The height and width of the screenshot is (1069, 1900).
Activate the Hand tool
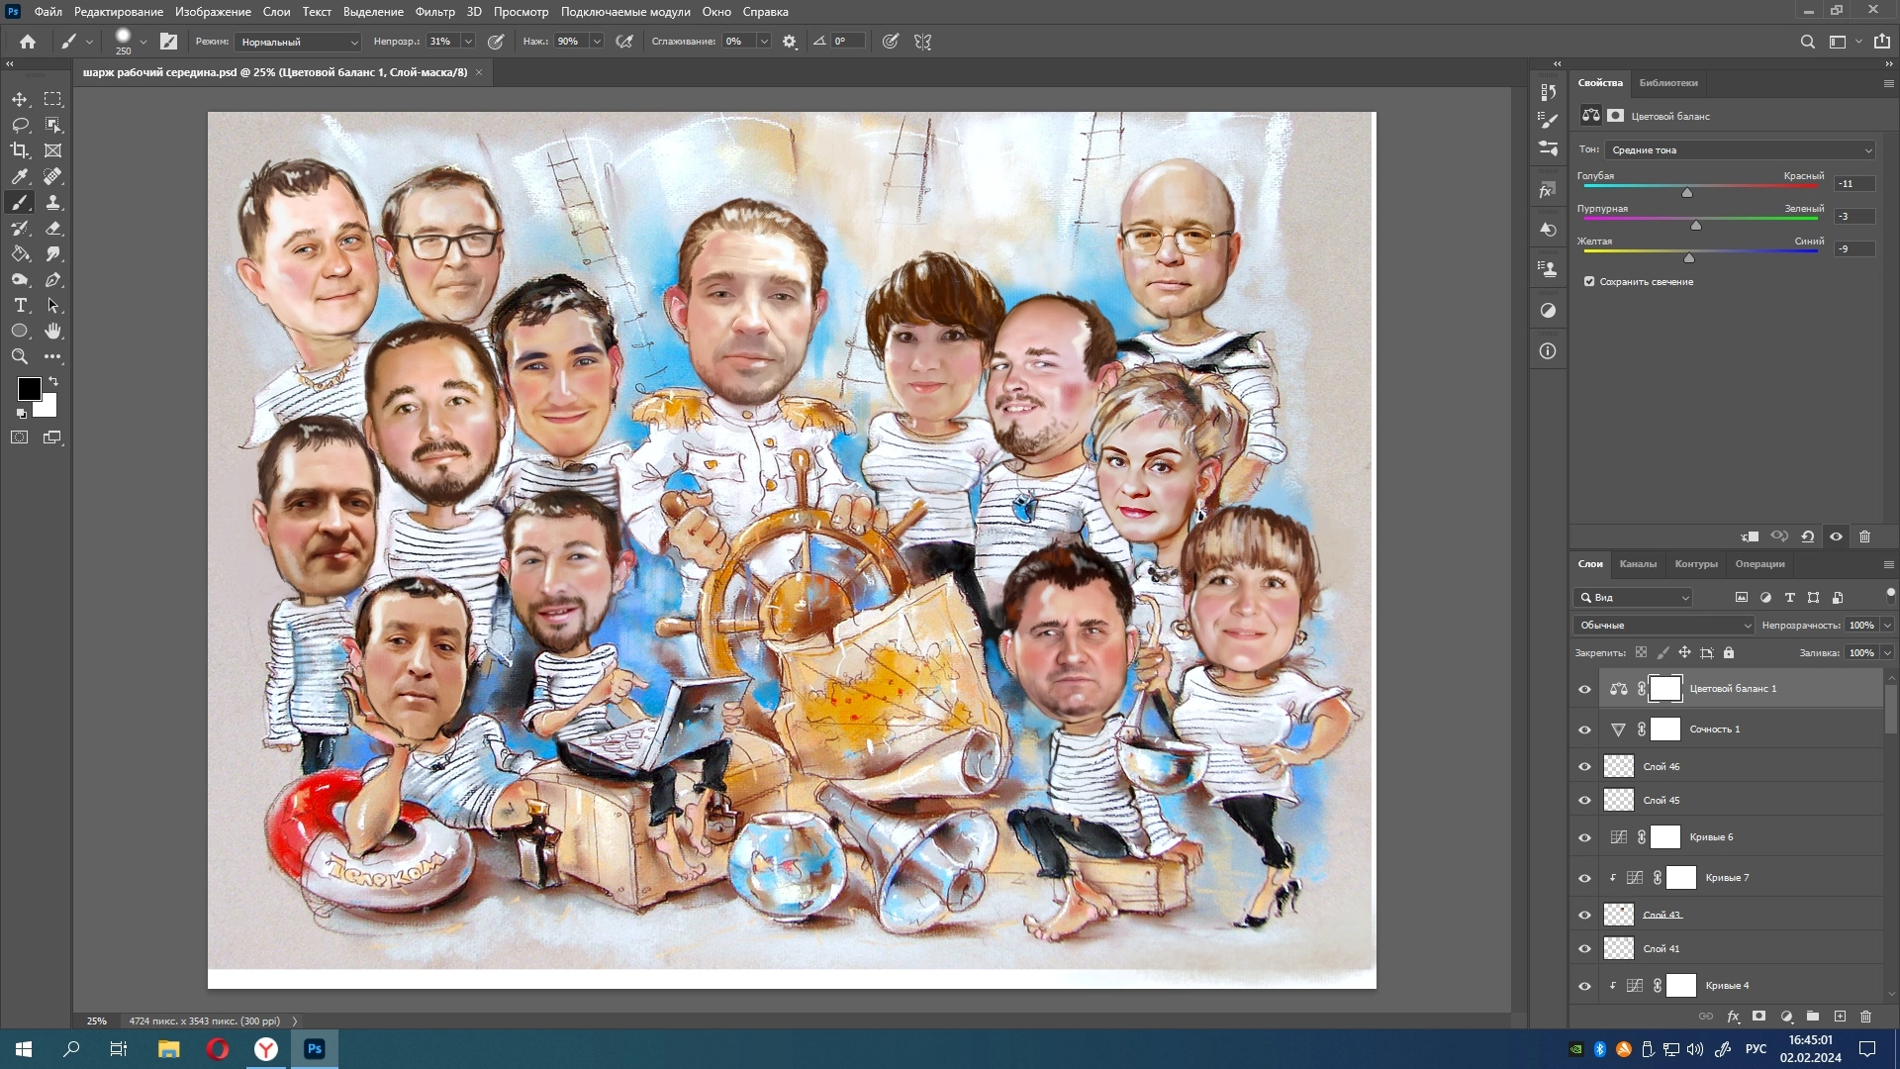[53, 331]
